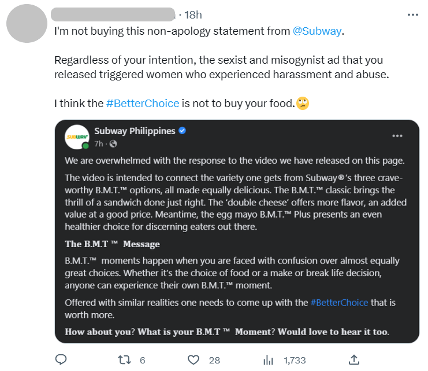Open the @Subway mention link
Screen dimensions: 428x371
click(317, 31)
